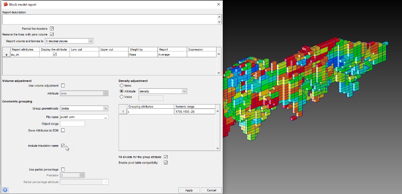Toggle Enable pivot table compatibility checkbox

pos(166,163)
